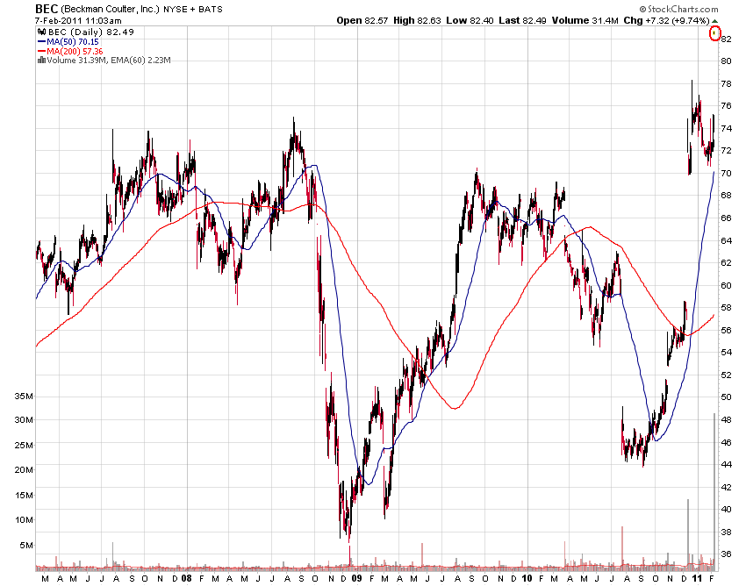Click the year label 11 on time axis

pyautogui.click(x=697, y=578)
